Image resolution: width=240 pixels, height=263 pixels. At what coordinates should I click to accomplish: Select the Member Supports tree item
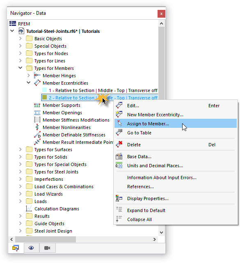click(x=61, y=105)
